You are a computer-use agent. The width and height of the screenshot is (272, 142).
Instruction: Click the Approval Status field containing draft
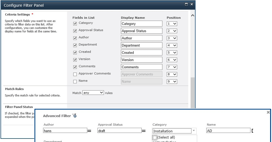tap(120, 130)
